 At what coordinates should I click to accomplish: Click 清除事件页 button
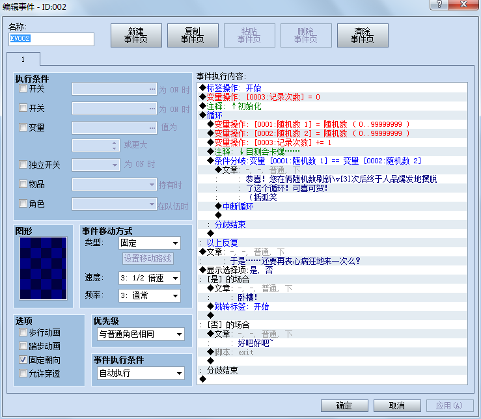click(363, 35)
